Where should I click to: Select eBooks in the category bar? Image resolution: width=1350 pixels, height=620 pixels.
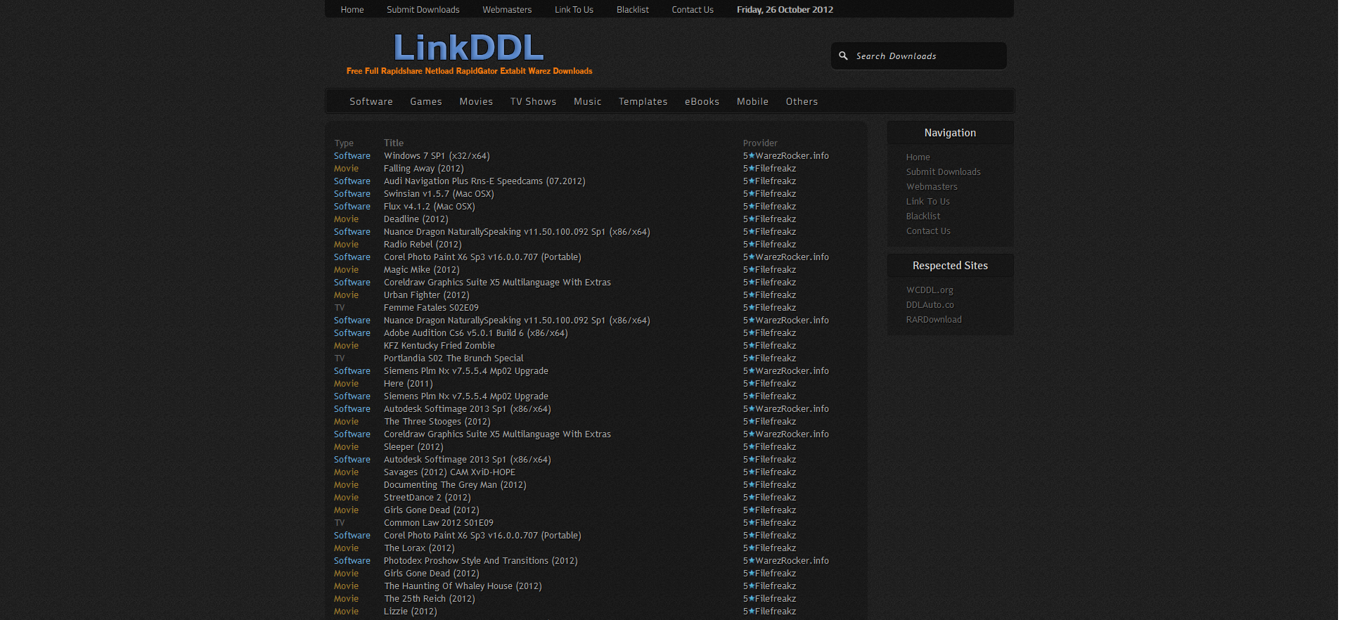(x=702, y=102)
